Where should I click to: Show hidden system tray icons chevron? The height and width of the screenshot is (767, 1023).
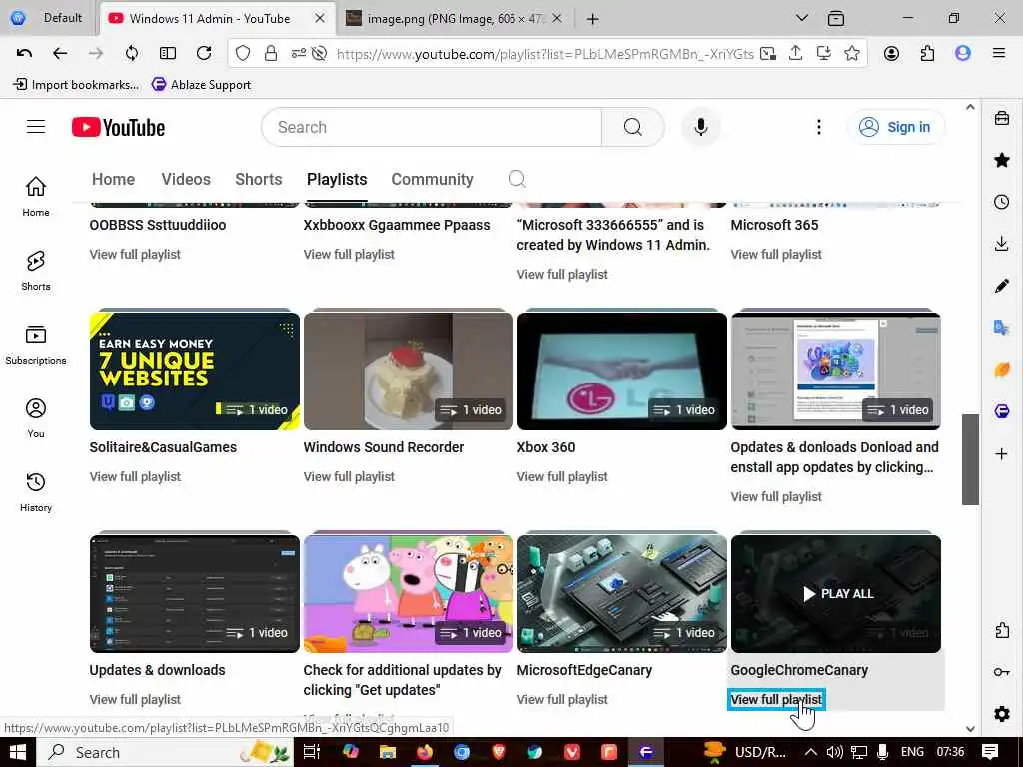[x=811, y=752]
